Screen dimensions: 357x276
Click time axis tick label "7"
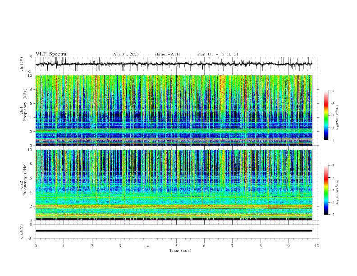click(x=233, y=246)
